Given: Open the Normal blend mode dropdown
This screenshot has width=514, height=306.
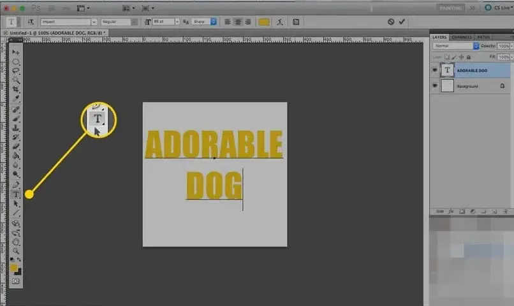Looking at the screenshot, I should [476, 46].
